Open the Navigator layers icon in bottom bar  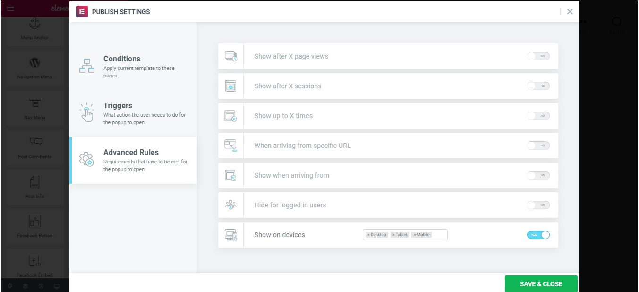pyautogui.click(x=26, y=286)
